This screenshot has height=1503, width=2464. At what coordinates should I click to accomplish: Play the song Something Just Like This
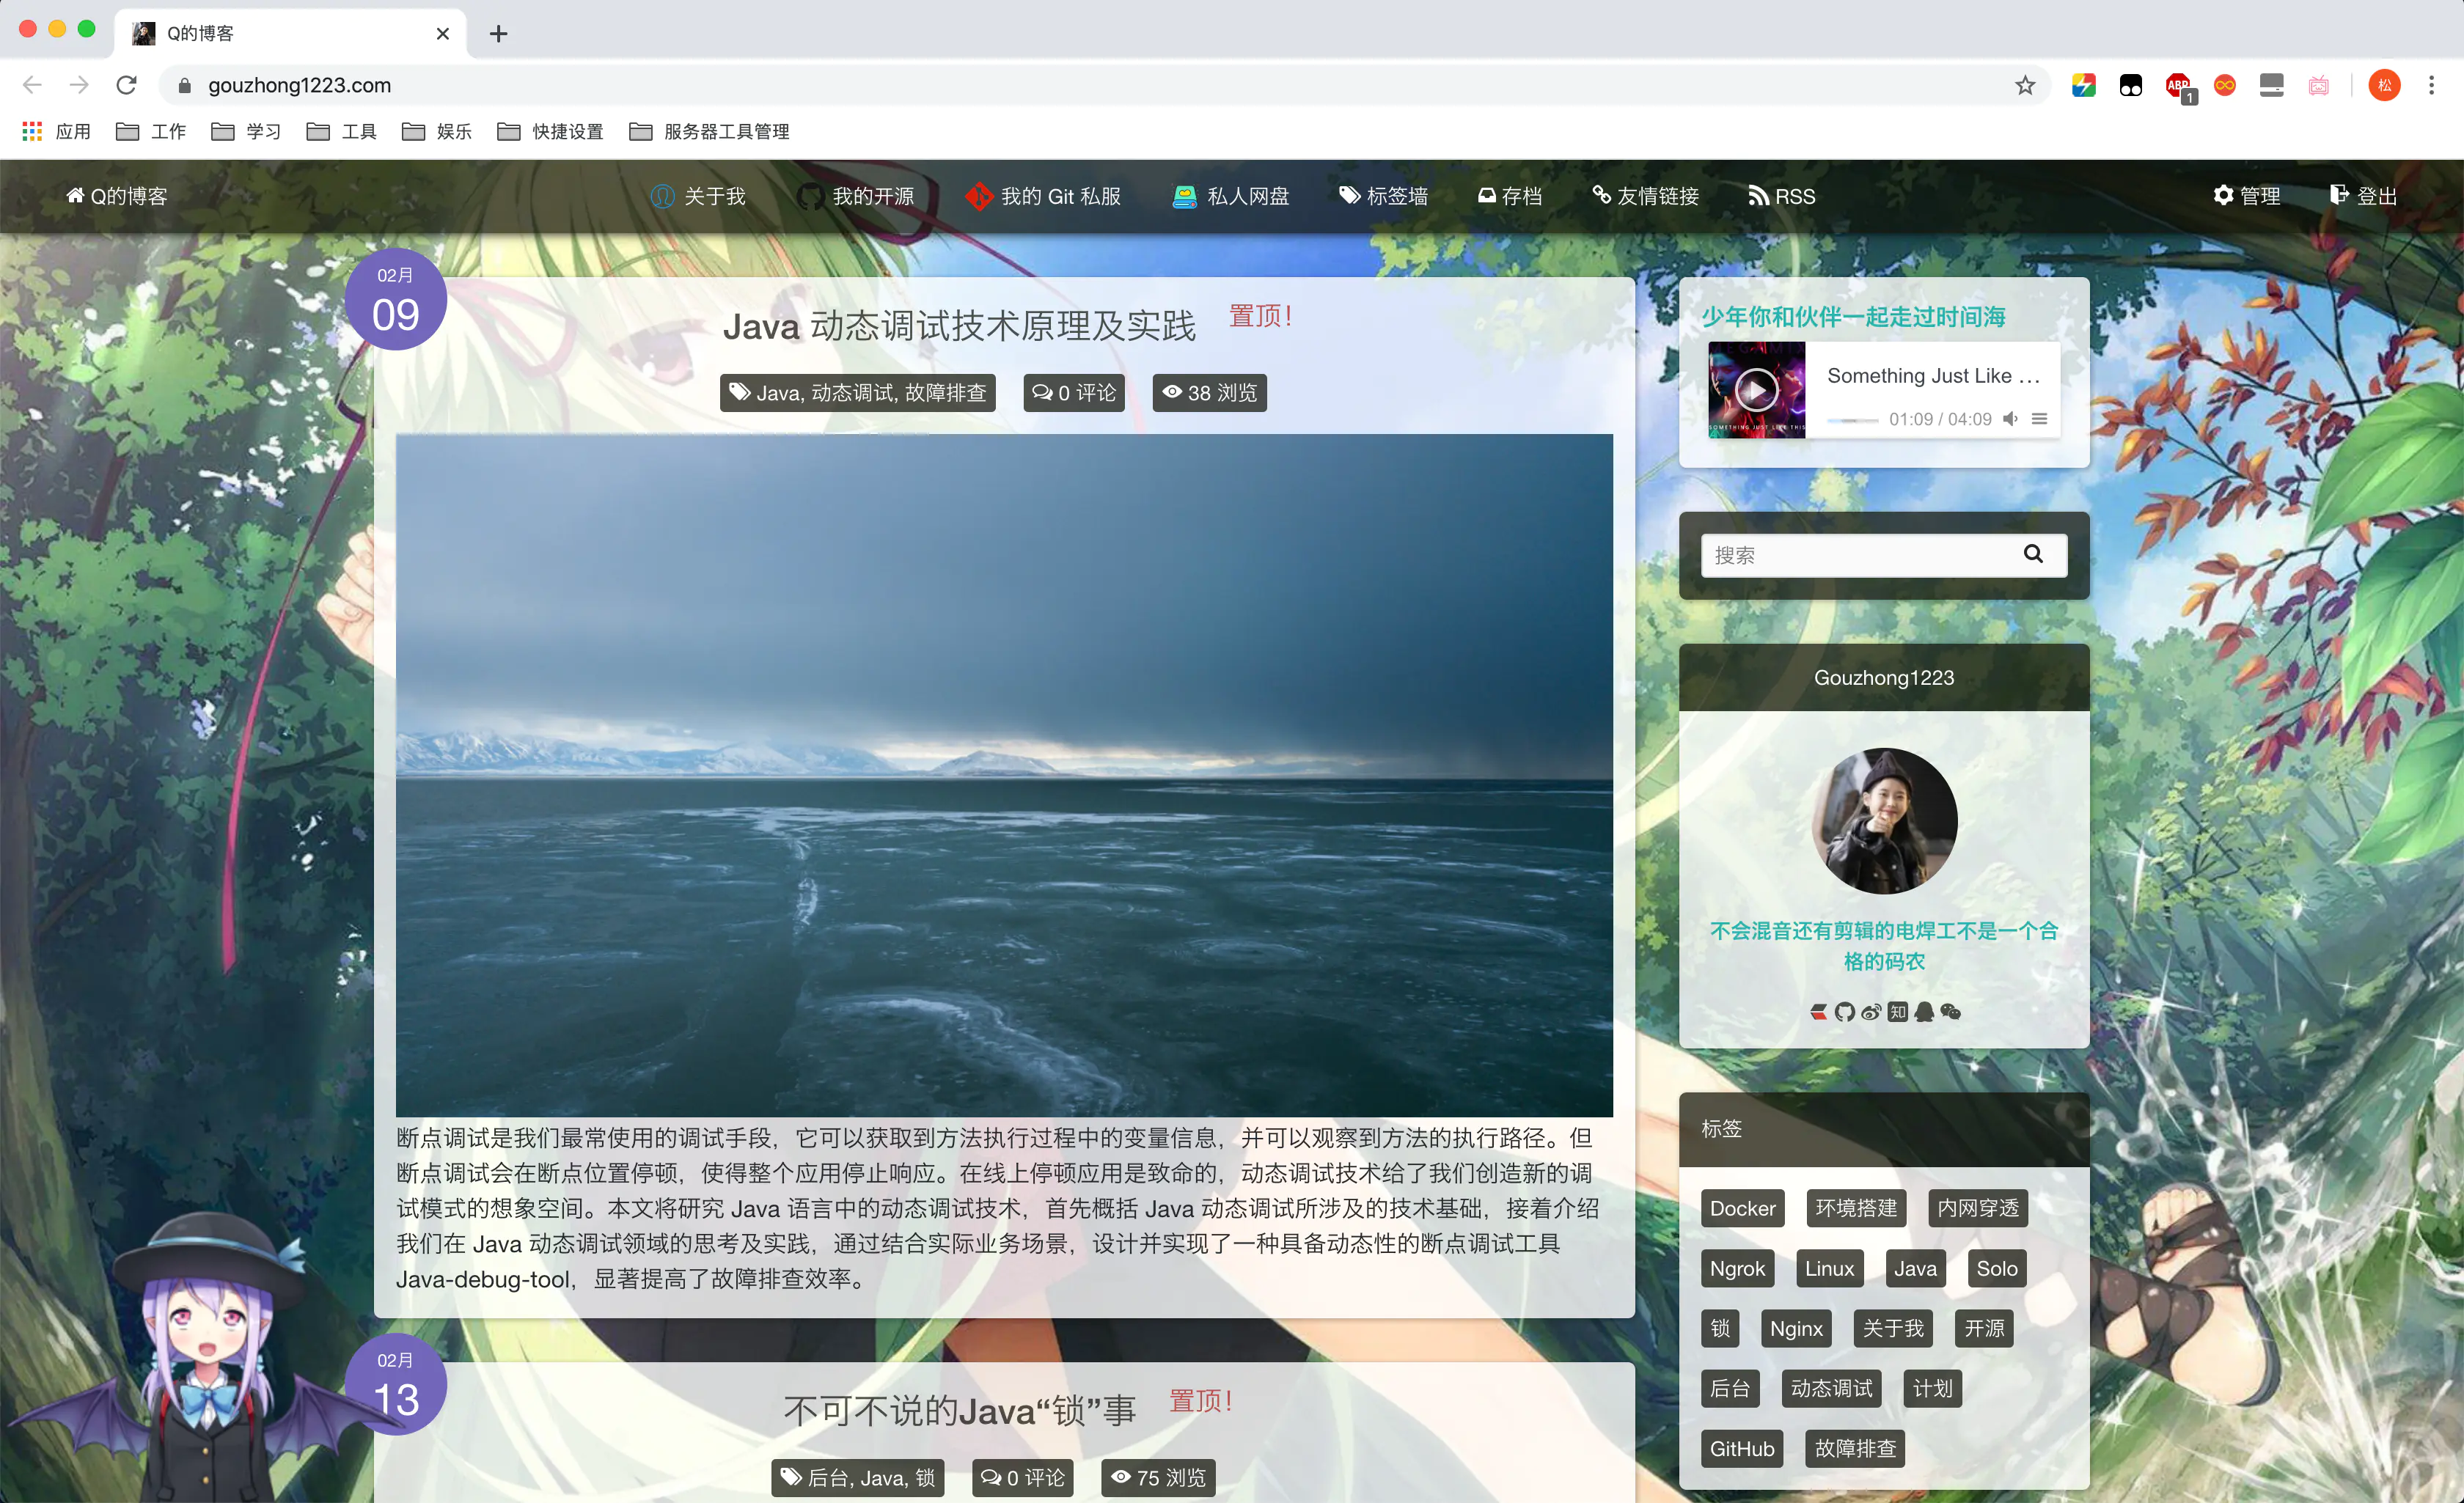tap(1757, 390)
